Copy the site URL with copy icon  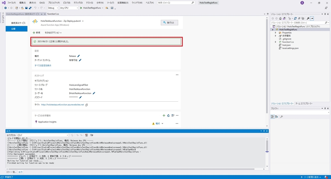pos(87,105)
